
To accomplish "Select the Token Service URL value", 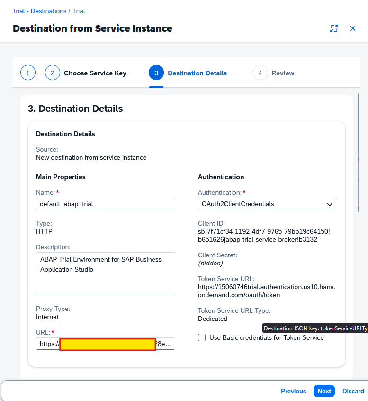I will click(267, 291).
